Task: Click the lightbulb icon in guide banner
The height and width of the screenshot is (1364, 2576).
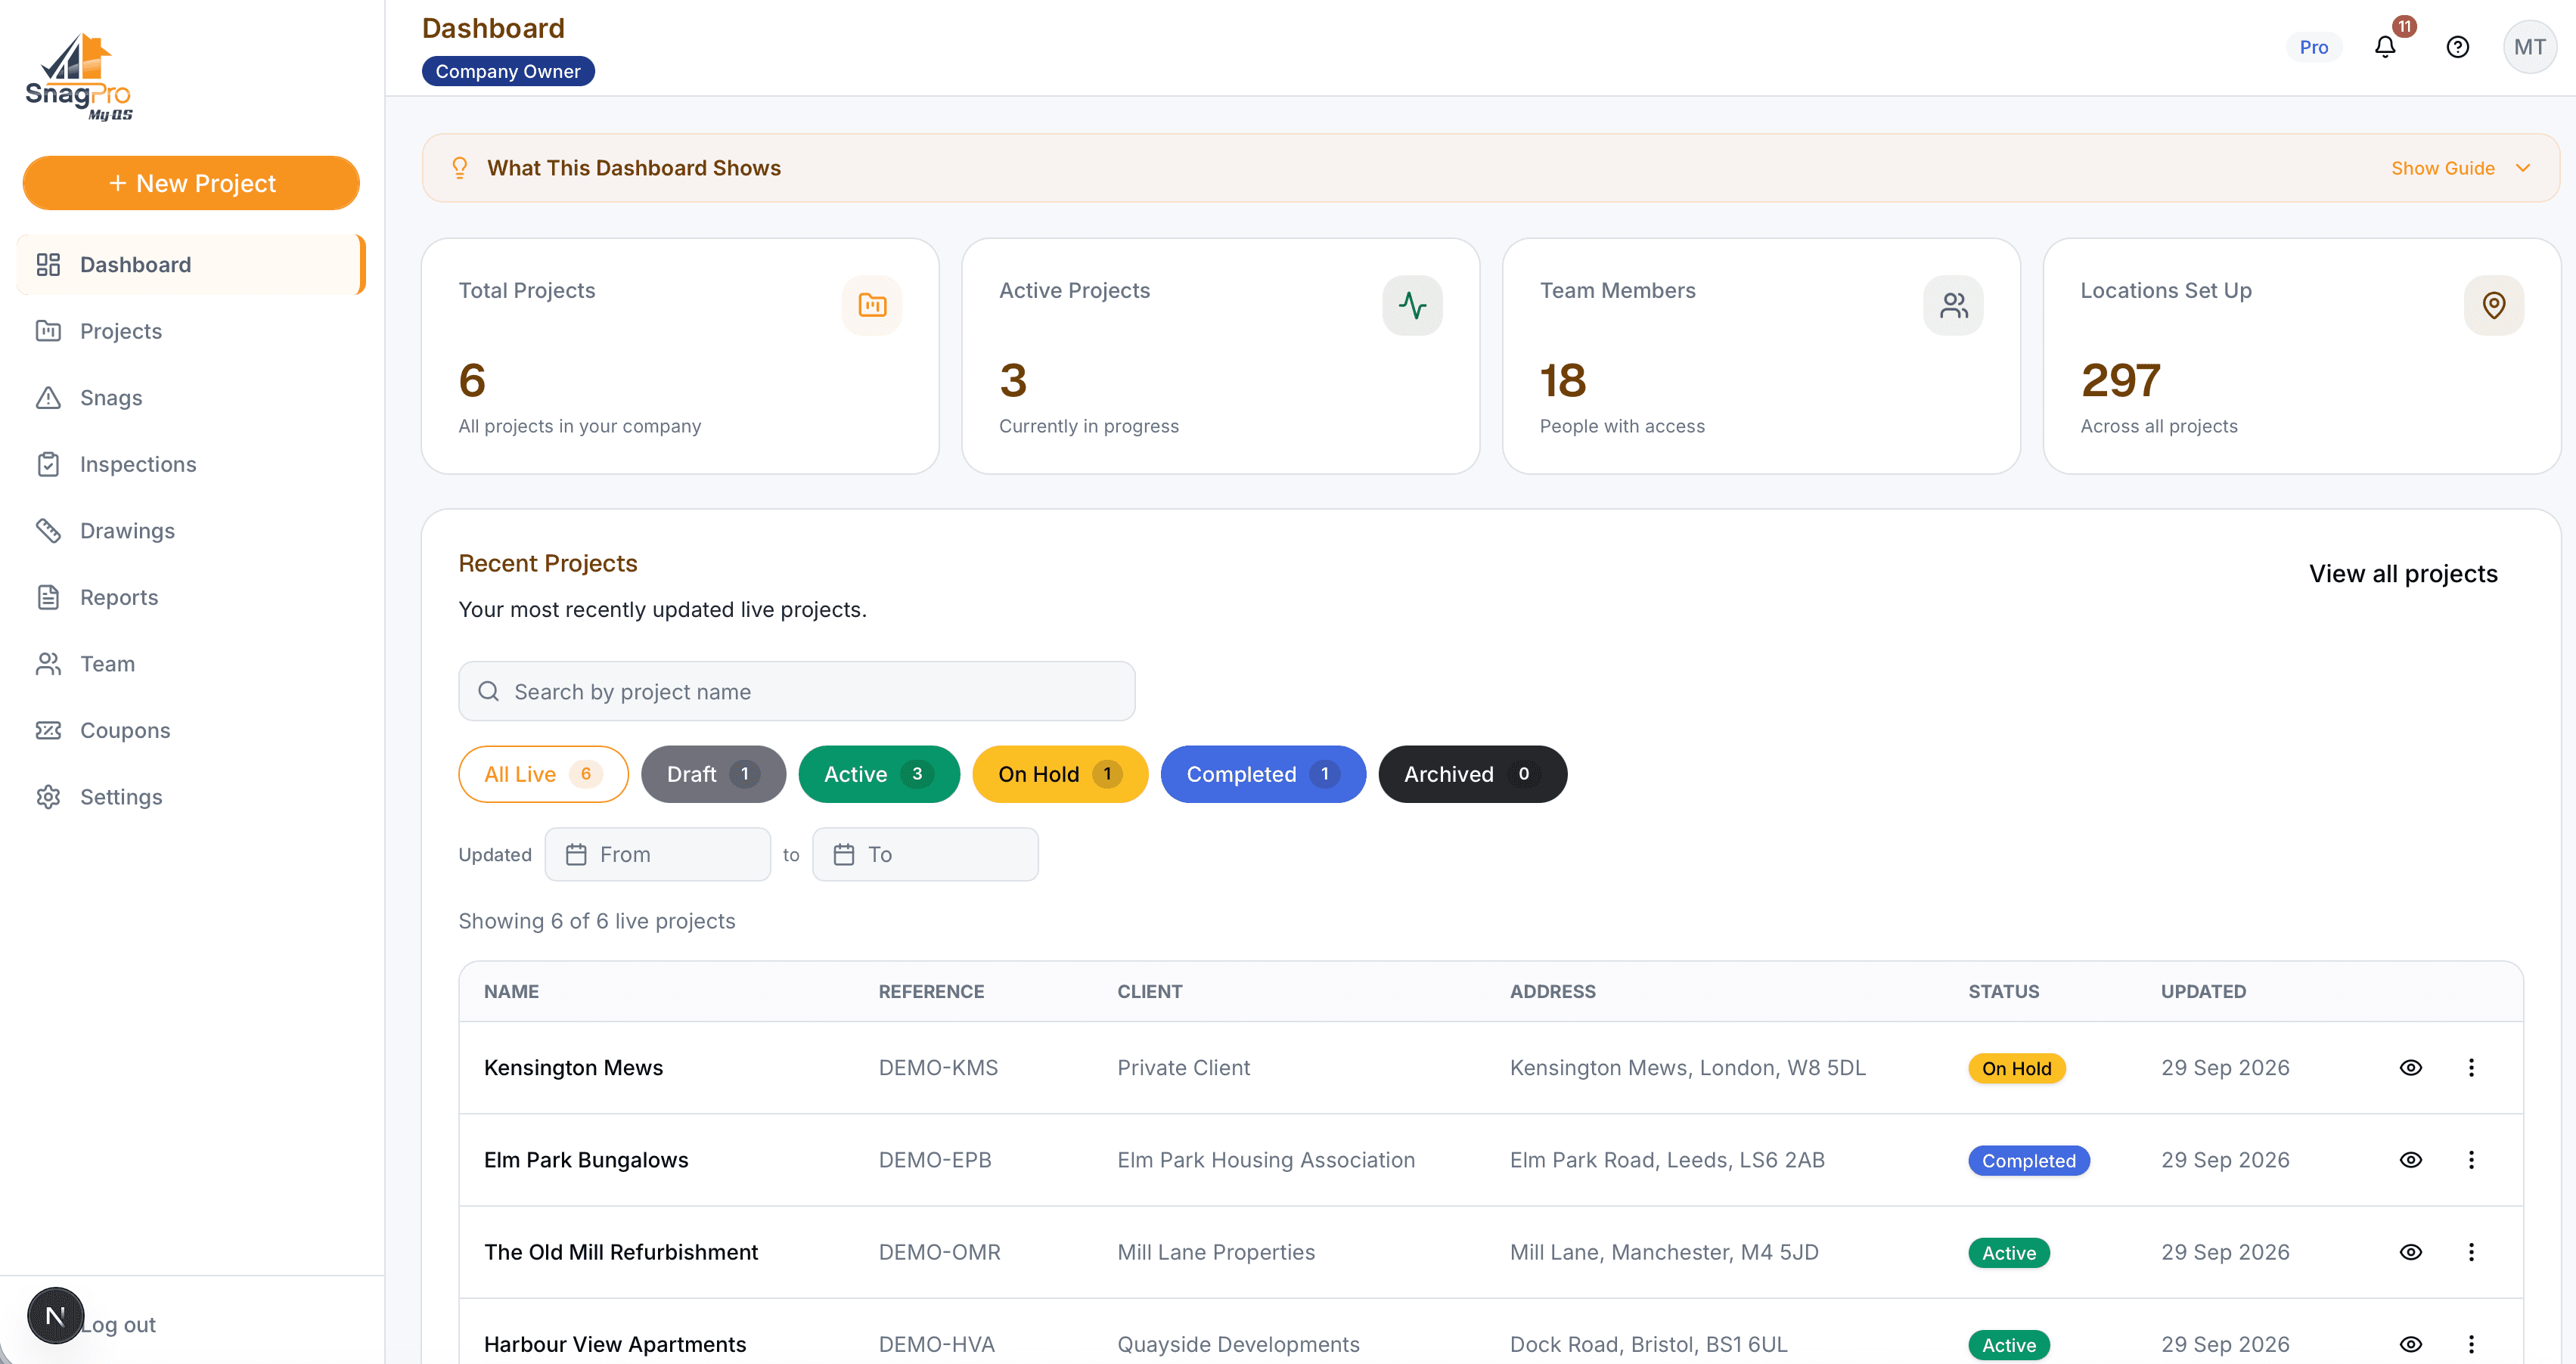Action: [x=459, y=168]
